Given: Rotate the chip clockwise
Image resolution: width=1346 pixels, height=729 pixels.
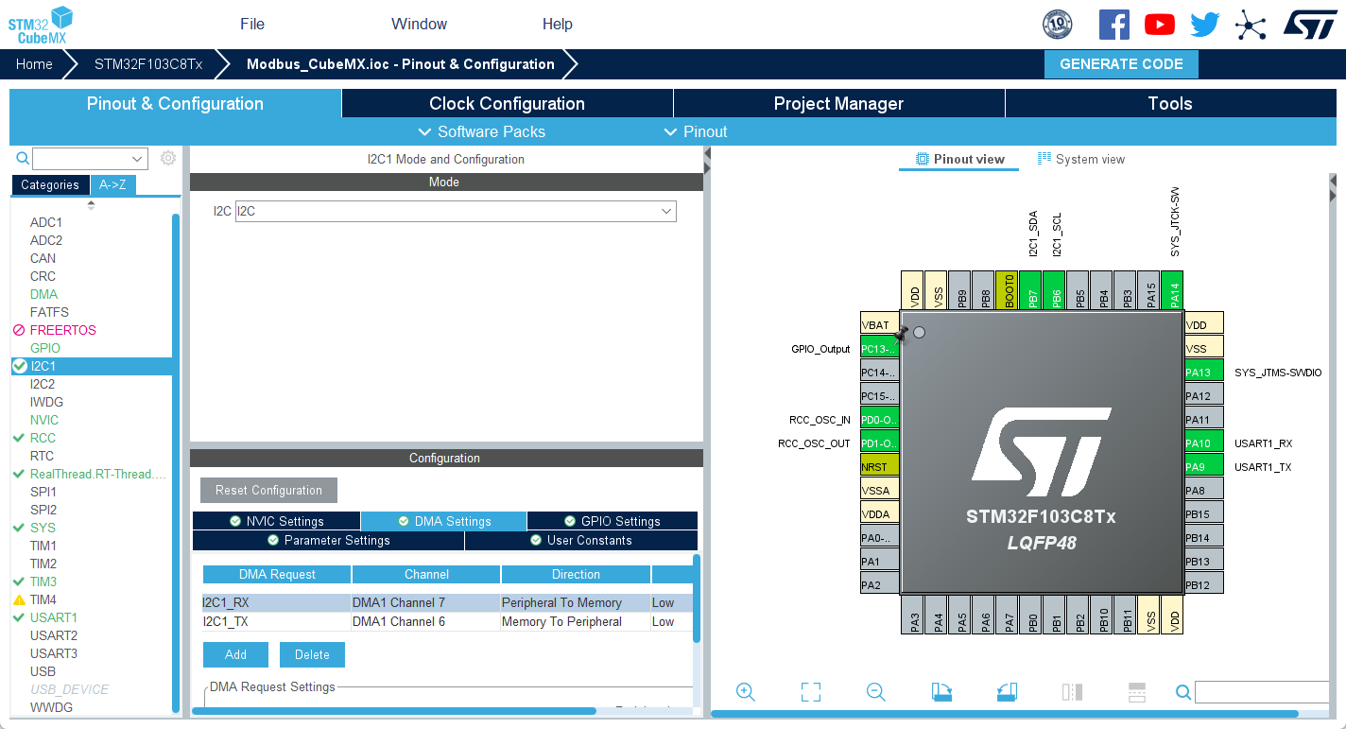Looking at the screenshot, I should (x=941, y=691).
